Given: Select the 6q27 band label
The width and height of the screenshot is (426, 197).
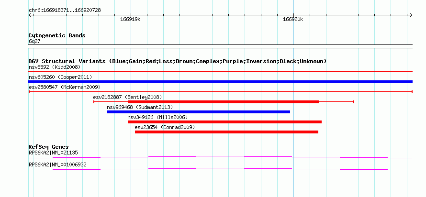Looking at the screenshot, I should 34,42.
